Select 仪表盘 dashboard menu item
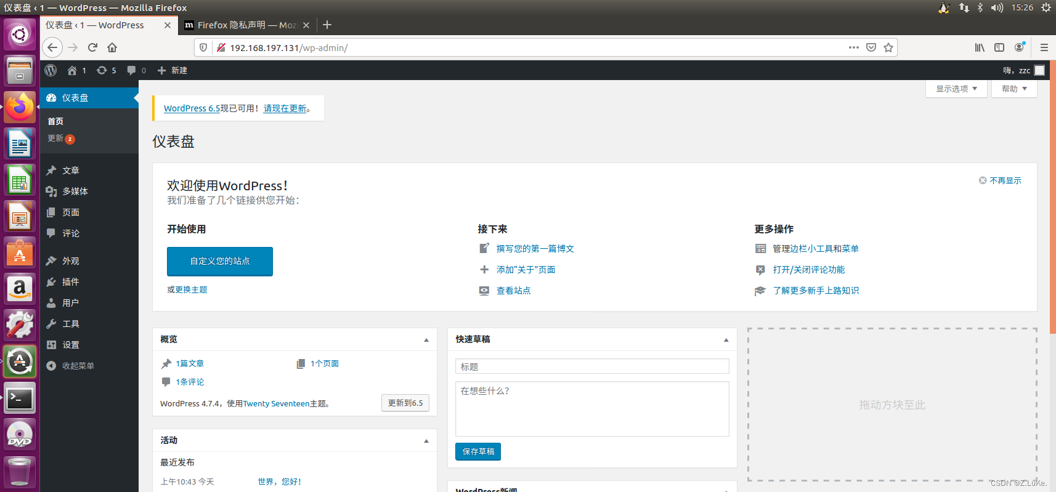 click(x=89, y=98)
